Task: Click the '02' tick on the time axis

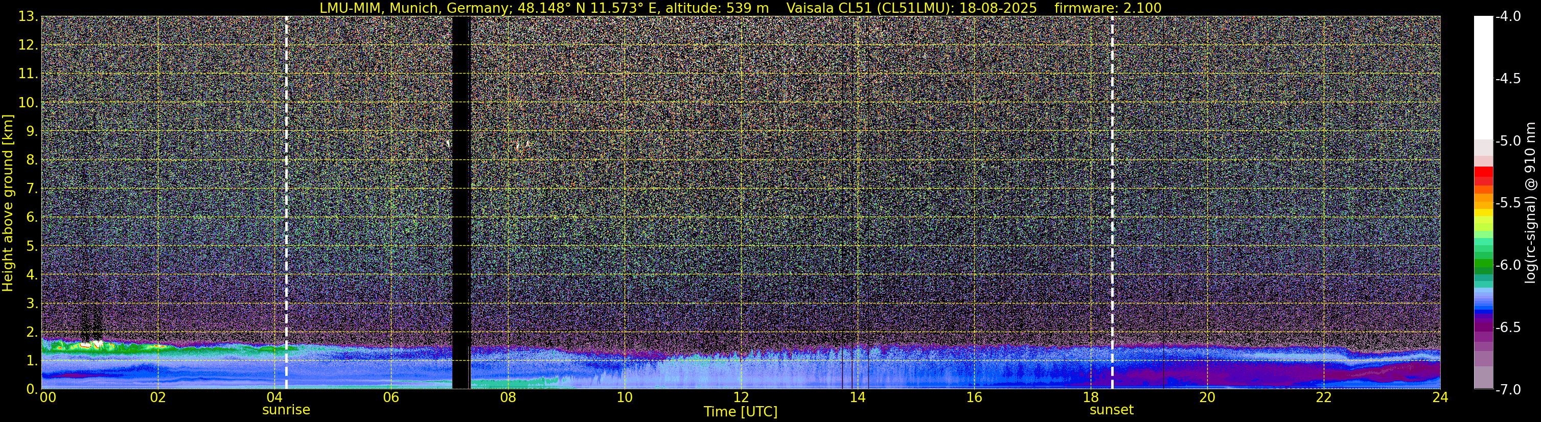Action: [158, 398]
